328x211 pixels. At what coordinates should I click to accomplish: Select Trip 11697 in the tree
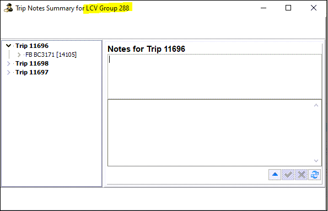click(x=32, y=72)
